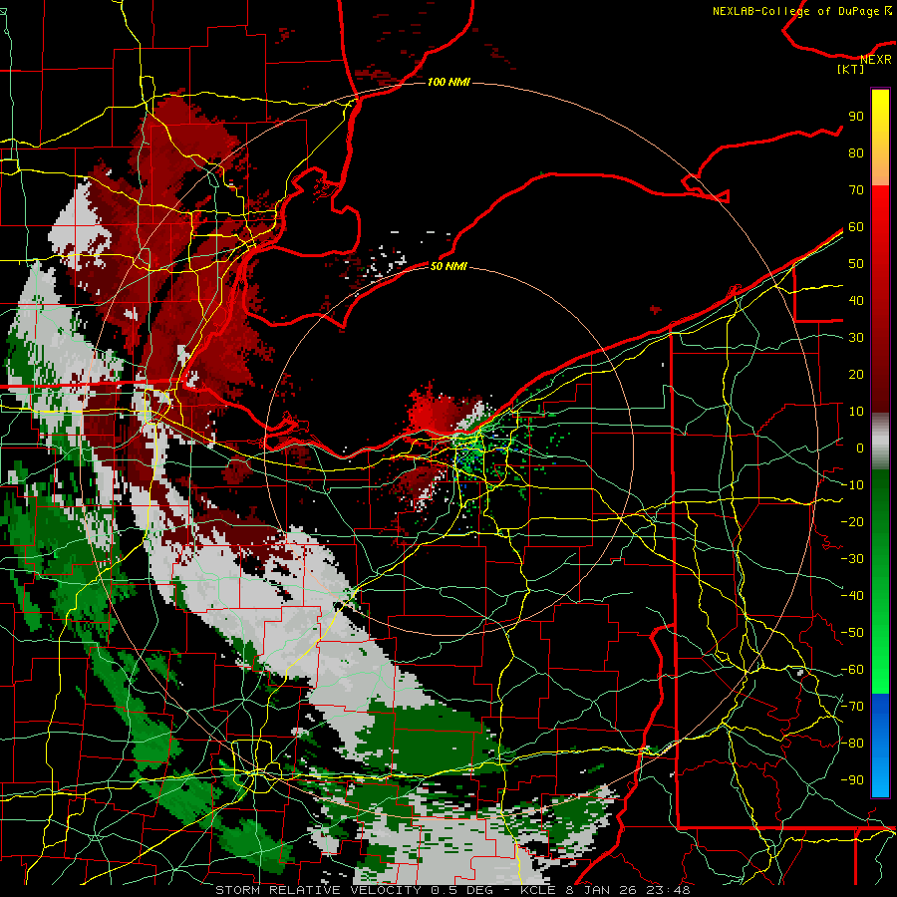Image resolution: width=897 pixels, height=897 pixels.
Task: Click the 80 value on velocity scale
Action: pyautogui.click(x=856, y=152)
